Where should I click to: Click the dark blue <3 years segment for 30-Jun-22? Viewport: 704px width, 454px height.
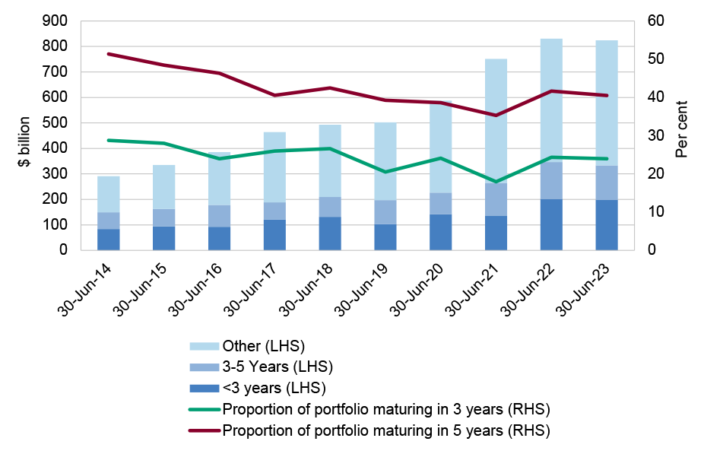coord(551,224)
